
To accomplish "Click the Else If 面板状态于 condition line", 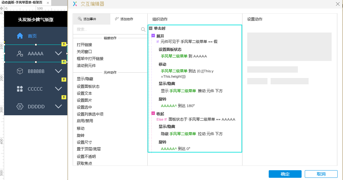I will pyautogui.click(x=196, y=119).
